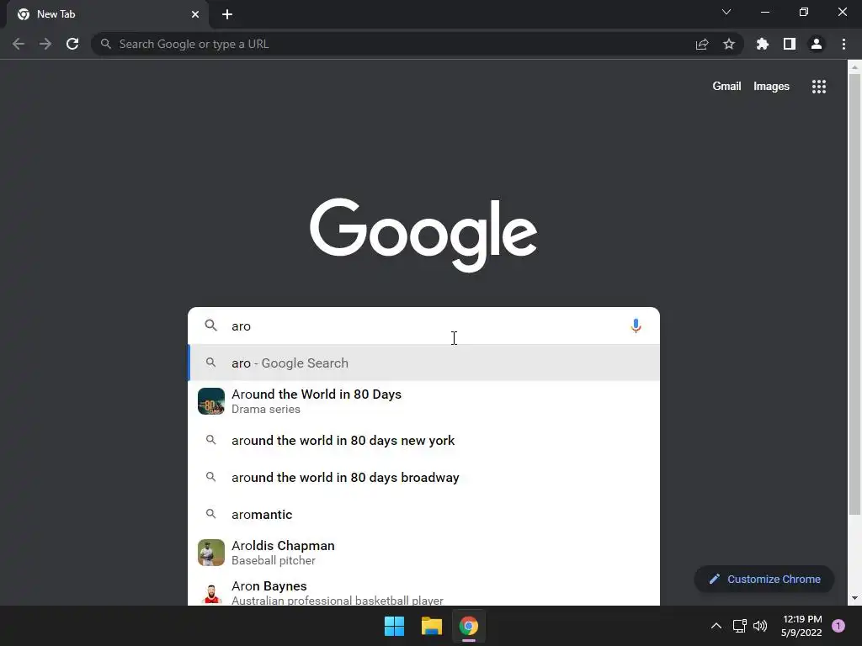Click the scrollbar down arrow
Screen dimensions: 862x646
point(854,598)
